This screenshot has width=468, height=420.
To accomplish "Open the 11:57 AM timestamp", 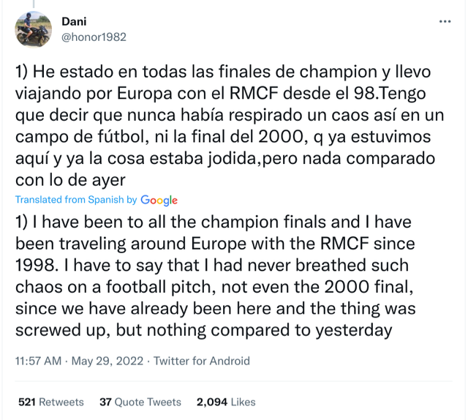I will tap(38, 361).
